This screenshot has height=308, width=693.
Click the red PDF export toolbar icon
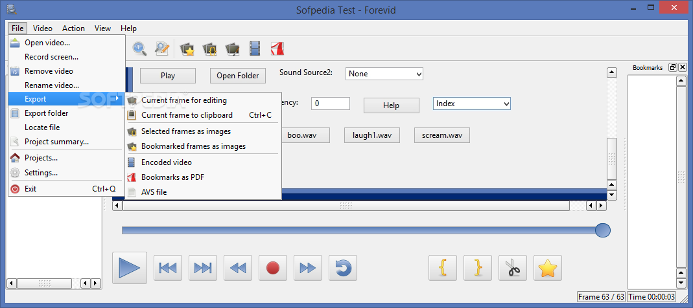[x=277, y=48]
